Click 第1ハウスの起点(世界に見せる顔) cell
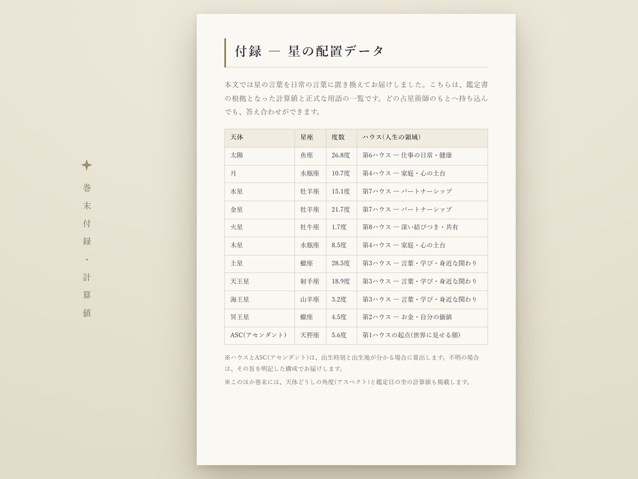 point(422,336)
